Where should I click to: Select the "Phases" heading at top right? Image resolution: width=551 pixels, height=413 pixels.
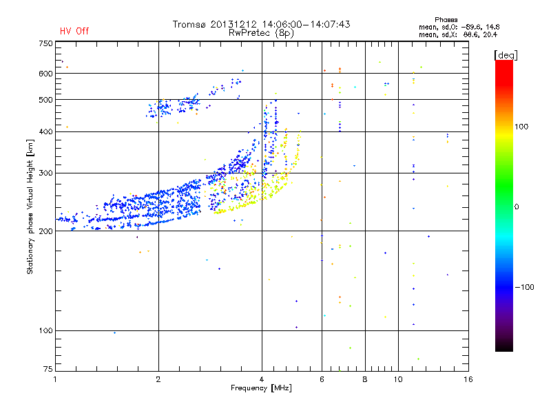pyautogui.click(x=446, y=20)
